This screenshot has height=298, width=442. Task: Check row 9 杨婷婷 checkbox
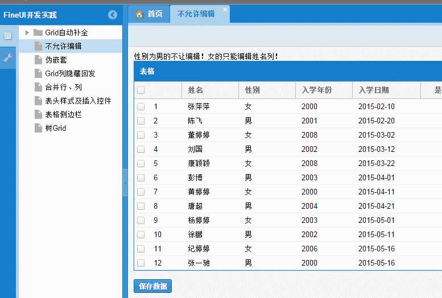[141, 220]
